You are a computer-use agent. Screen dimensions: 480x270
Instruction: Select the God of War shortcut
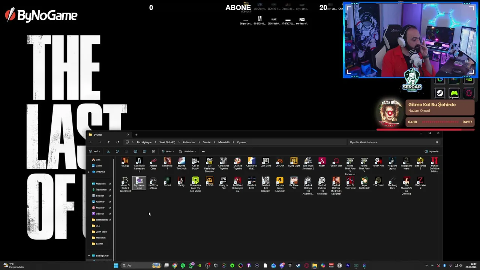336,162
